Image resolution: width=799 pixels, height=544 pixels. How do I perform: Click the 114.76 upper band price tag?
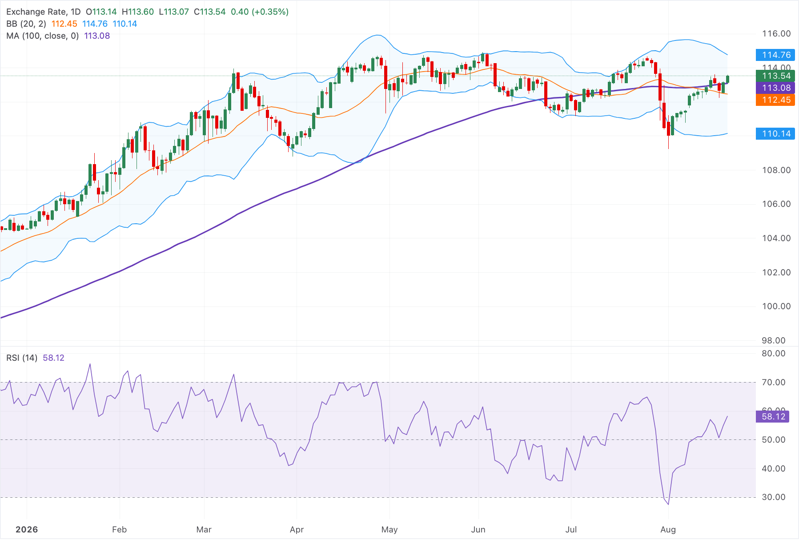(x=775, y=55)
